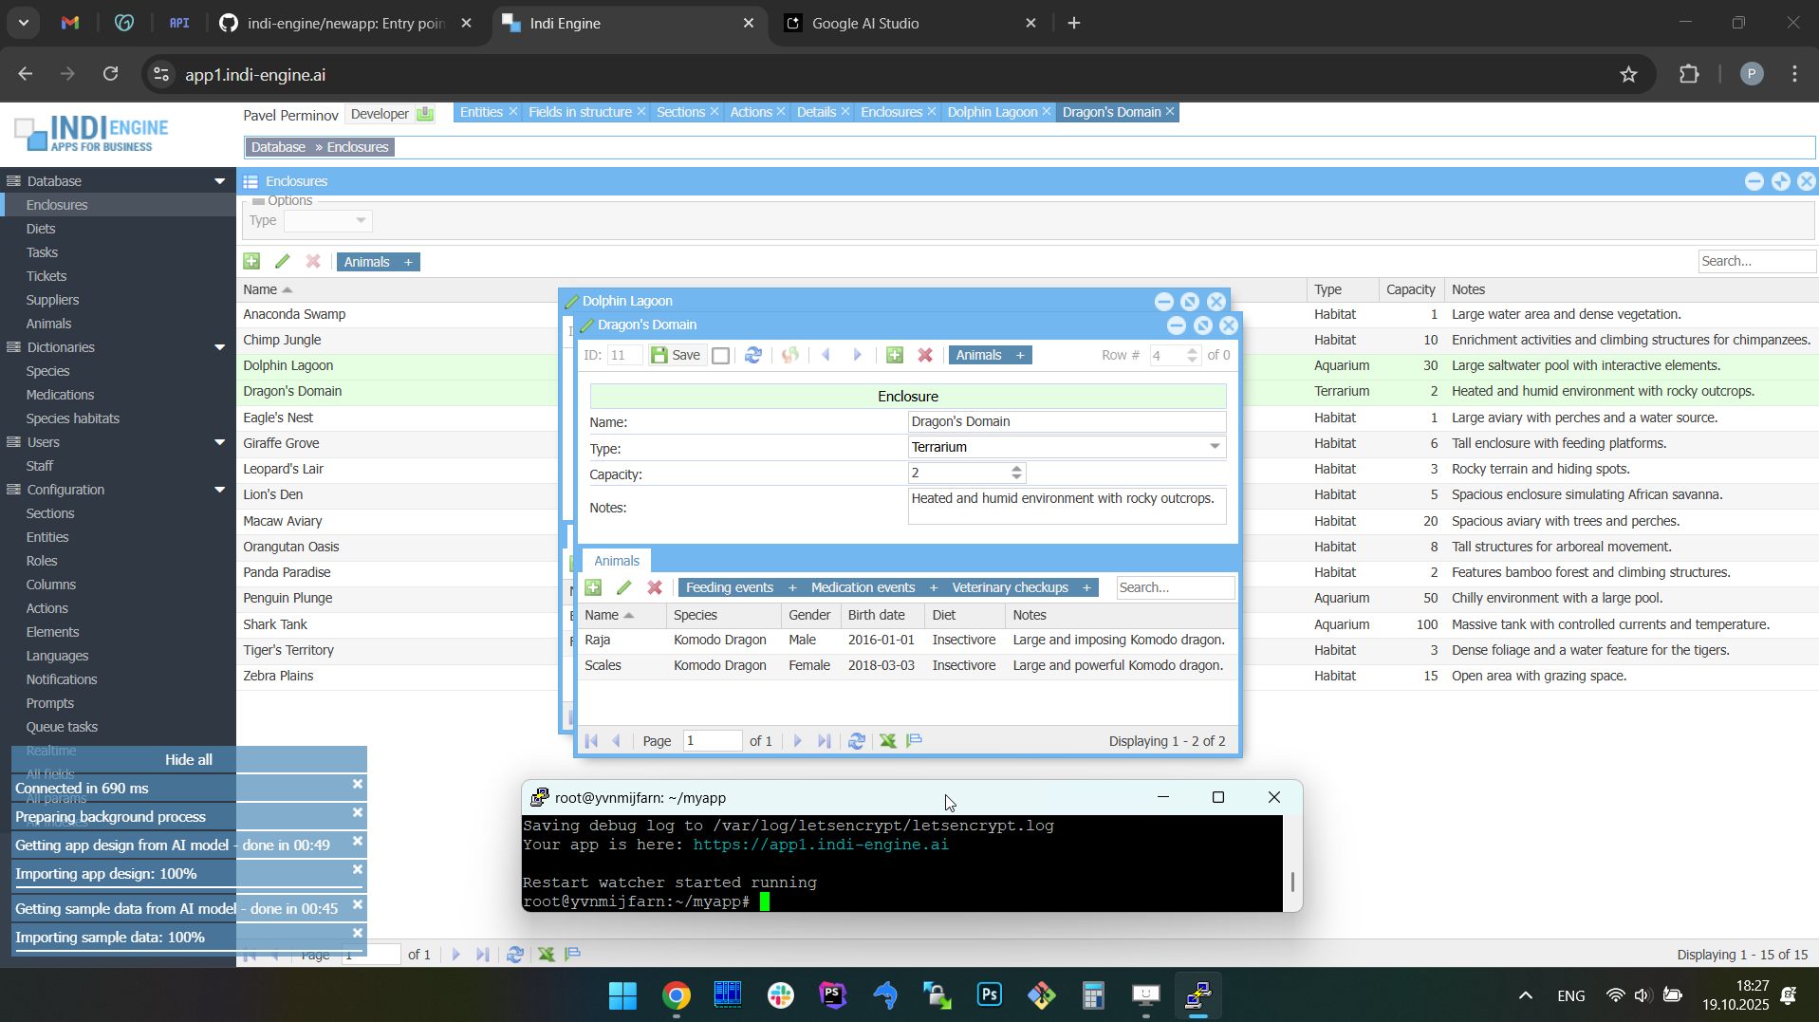The image size is (1819, 1022).
Task: Click the Feeding events button
Action: tap(729, 587)
